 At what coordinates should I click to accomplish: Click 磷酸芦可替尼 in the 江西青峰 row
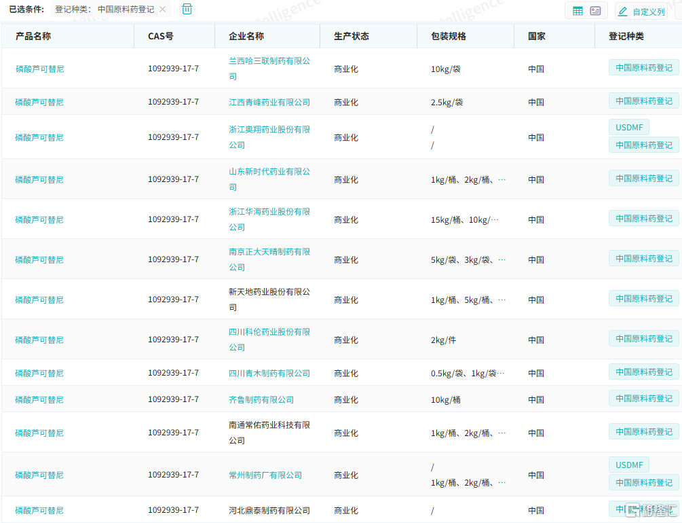[x=39, y=102]
